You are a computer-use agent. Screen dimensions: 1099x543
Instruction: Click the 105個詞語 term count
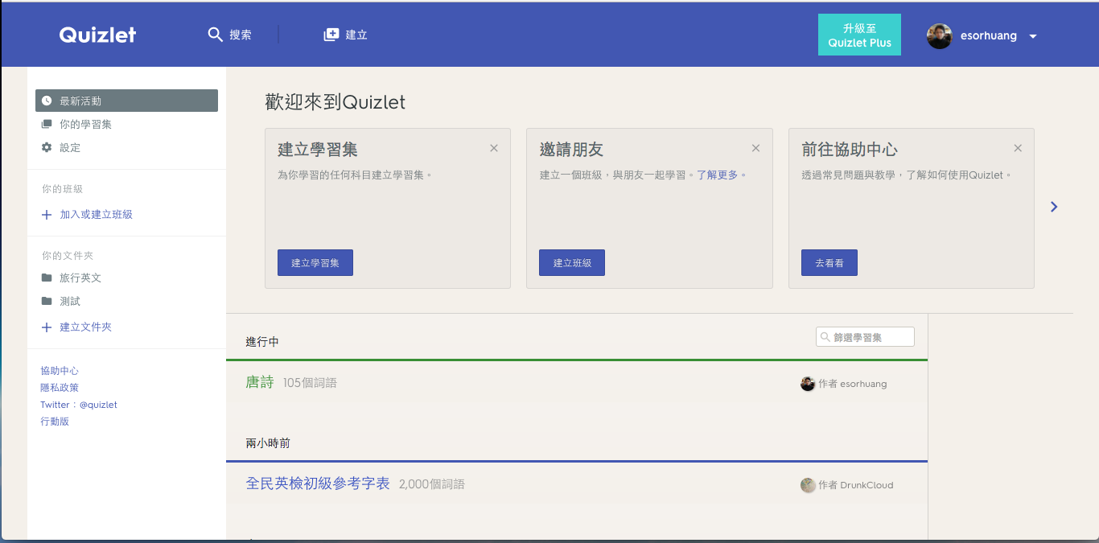click(310, 383)
